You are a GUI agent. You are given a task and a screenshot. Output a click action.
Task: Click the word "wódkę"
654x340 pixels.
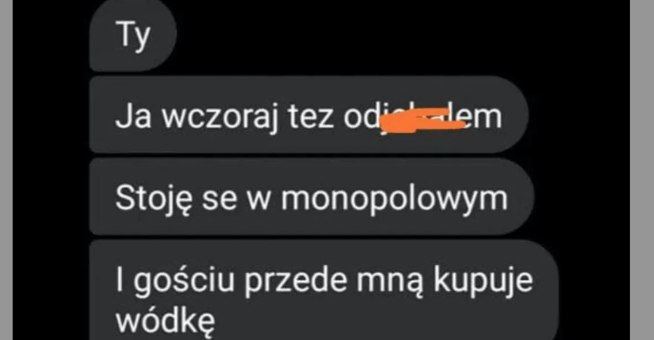(165, 321)
